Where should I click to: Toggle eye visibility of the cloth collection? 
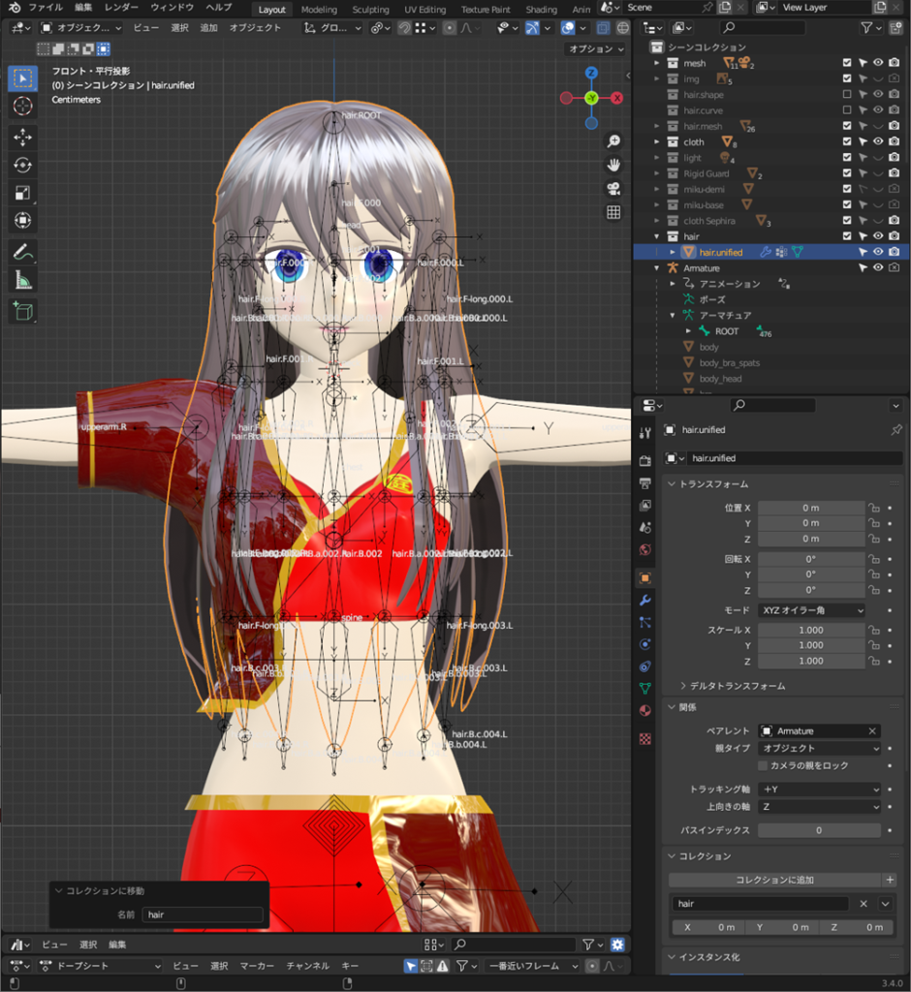878,141
